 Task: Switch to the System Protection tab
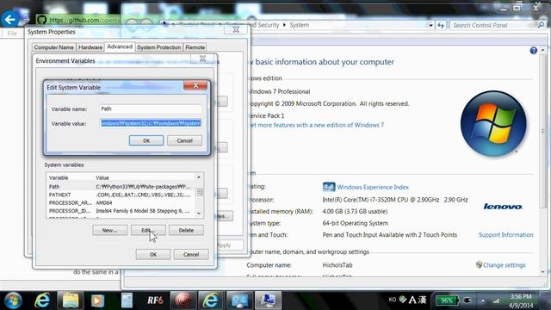[x=158, y=47]
